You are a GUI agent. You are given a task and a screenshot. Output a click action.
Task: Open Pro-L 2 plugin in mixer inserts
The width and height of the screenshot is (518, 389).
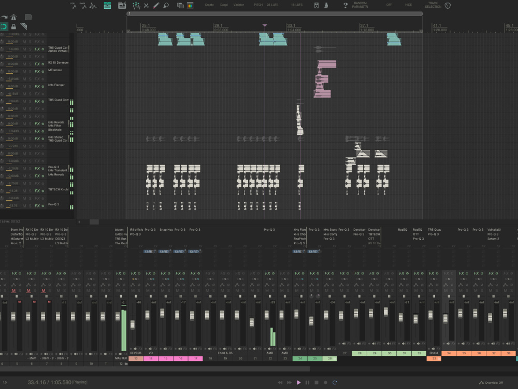click(16, 243)
